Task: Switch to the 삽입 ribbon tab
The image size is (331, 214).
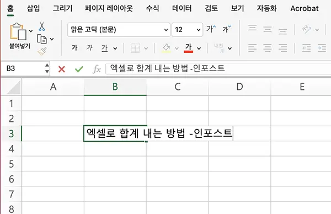Action: click(x=33, y=8)
